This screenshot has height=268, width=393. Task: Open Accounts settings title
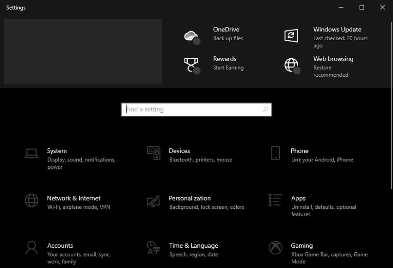60,245
